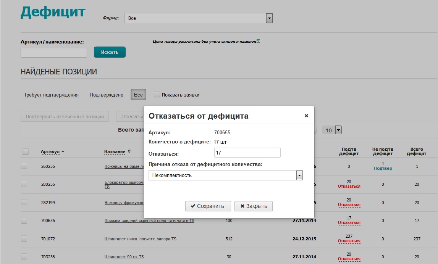Image resolution: width=438 pixels, height=264 pixels.
Task: Click the price help question mark icon
Action: click(259, 41)
